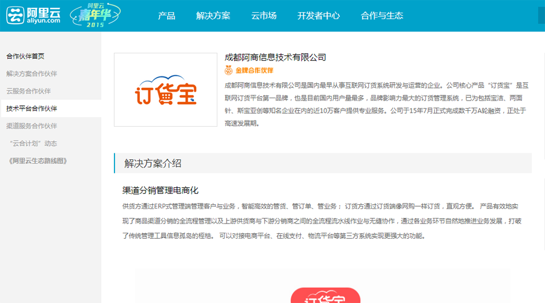The image size is (545, 303).
Task: Open the “云合计划” 动态 link
Action: click(x=33, y=144)
